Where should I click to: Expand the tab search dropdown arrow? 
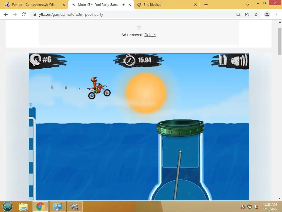click(x=248, y=5)
